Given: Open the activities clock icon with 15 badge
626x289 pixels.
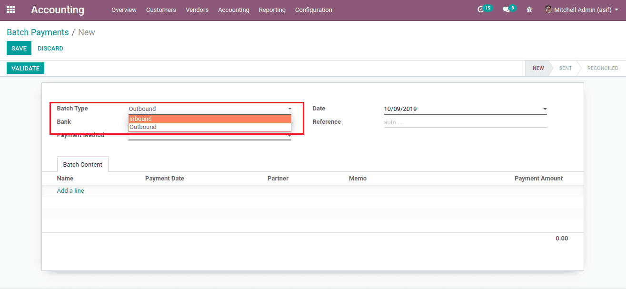Looking at the screenshot, I should (484, 9).
